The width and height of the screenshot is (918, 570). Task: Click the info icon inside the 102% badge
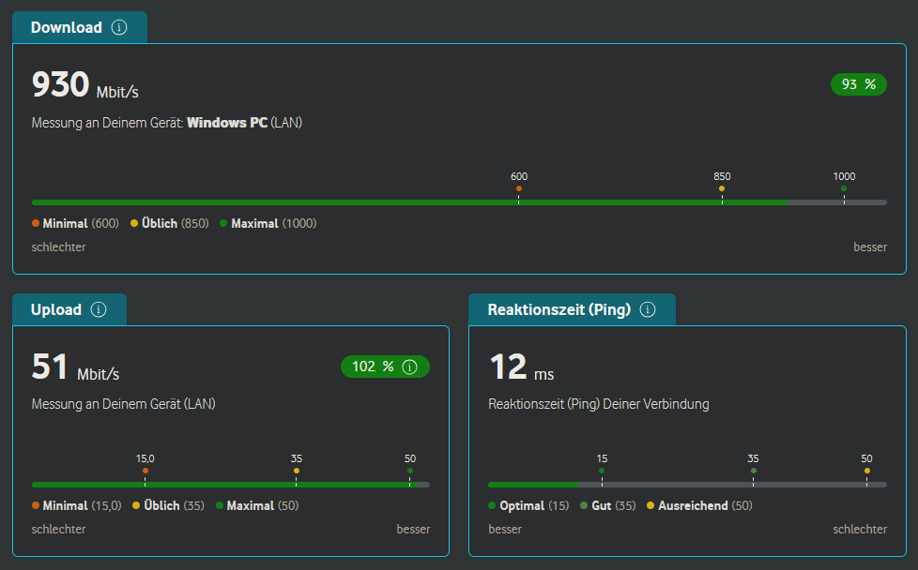pyautogui.click(x=409, y=367)
